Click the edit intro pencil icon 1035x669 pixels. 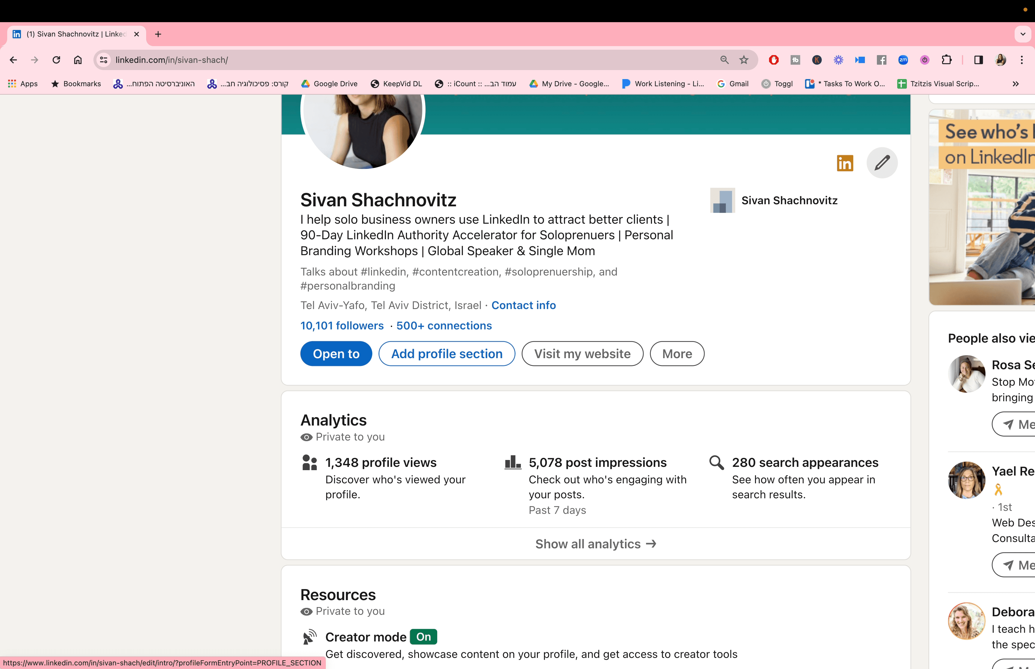click(x=882, y=163)
